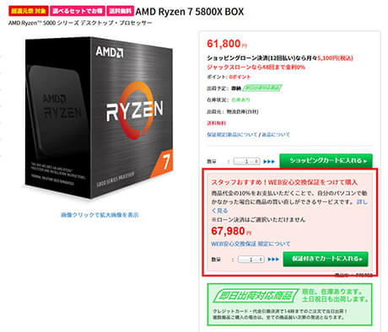Click the pink 選べるセットでお得 badge
This screenshot has width=388, height=332.
pos(78,11)
